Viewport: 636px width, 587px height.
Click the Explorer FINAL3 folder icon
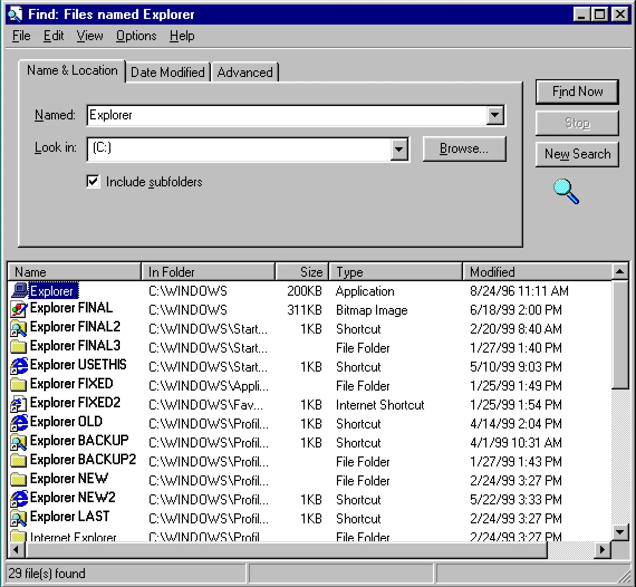(x=18, y=347)
